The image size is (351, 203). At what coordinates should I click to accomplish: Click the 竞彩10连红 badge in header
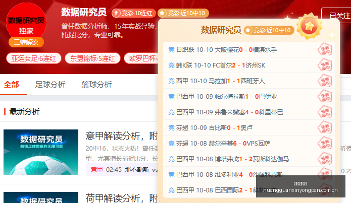pos(134,13)
